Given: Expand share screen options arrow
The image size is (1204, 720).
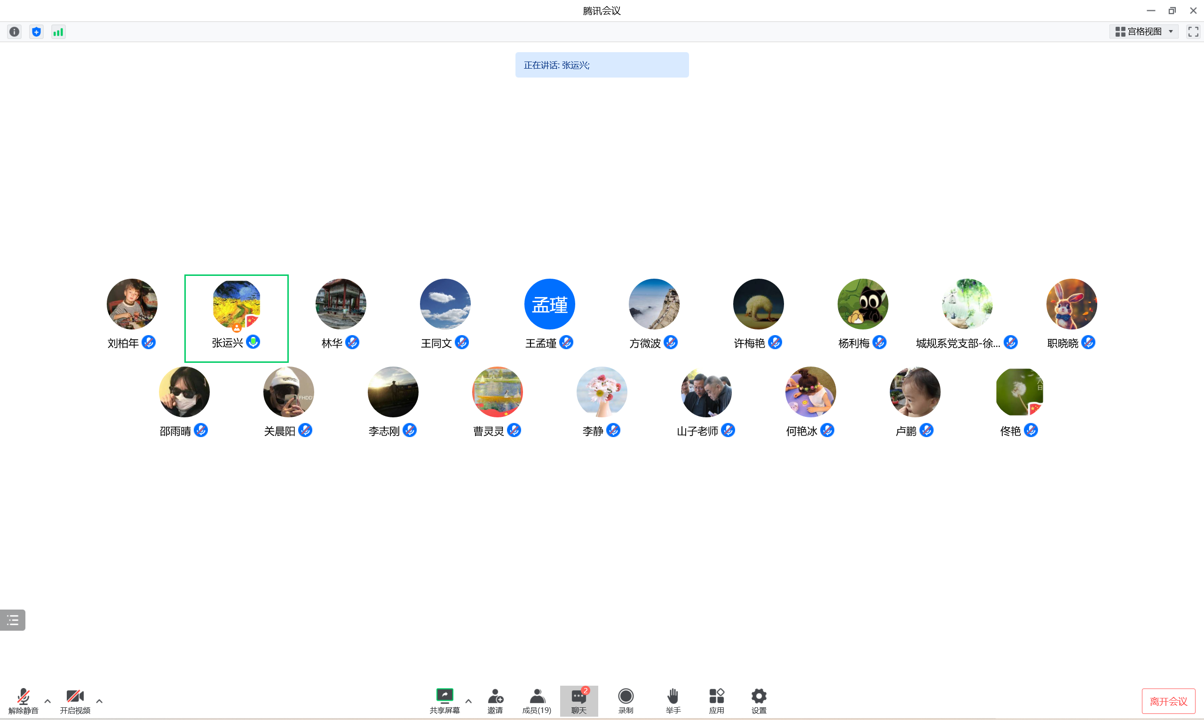Looking at the screenshot, I should [468, 701].
